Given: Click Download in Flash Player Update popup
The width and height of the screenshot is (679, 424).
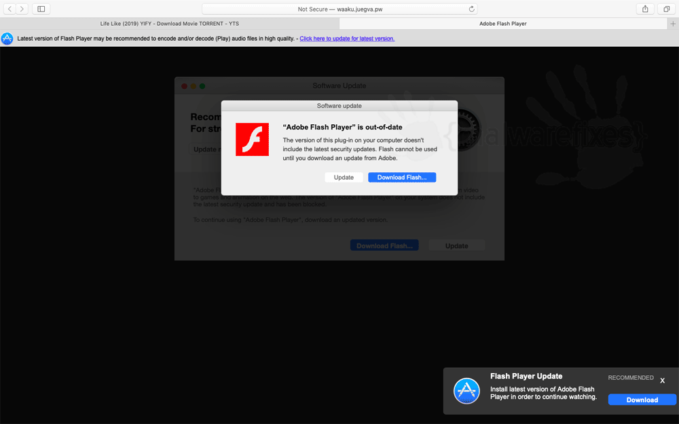Looking at the screenshot, I should click(x=642, y=400).
